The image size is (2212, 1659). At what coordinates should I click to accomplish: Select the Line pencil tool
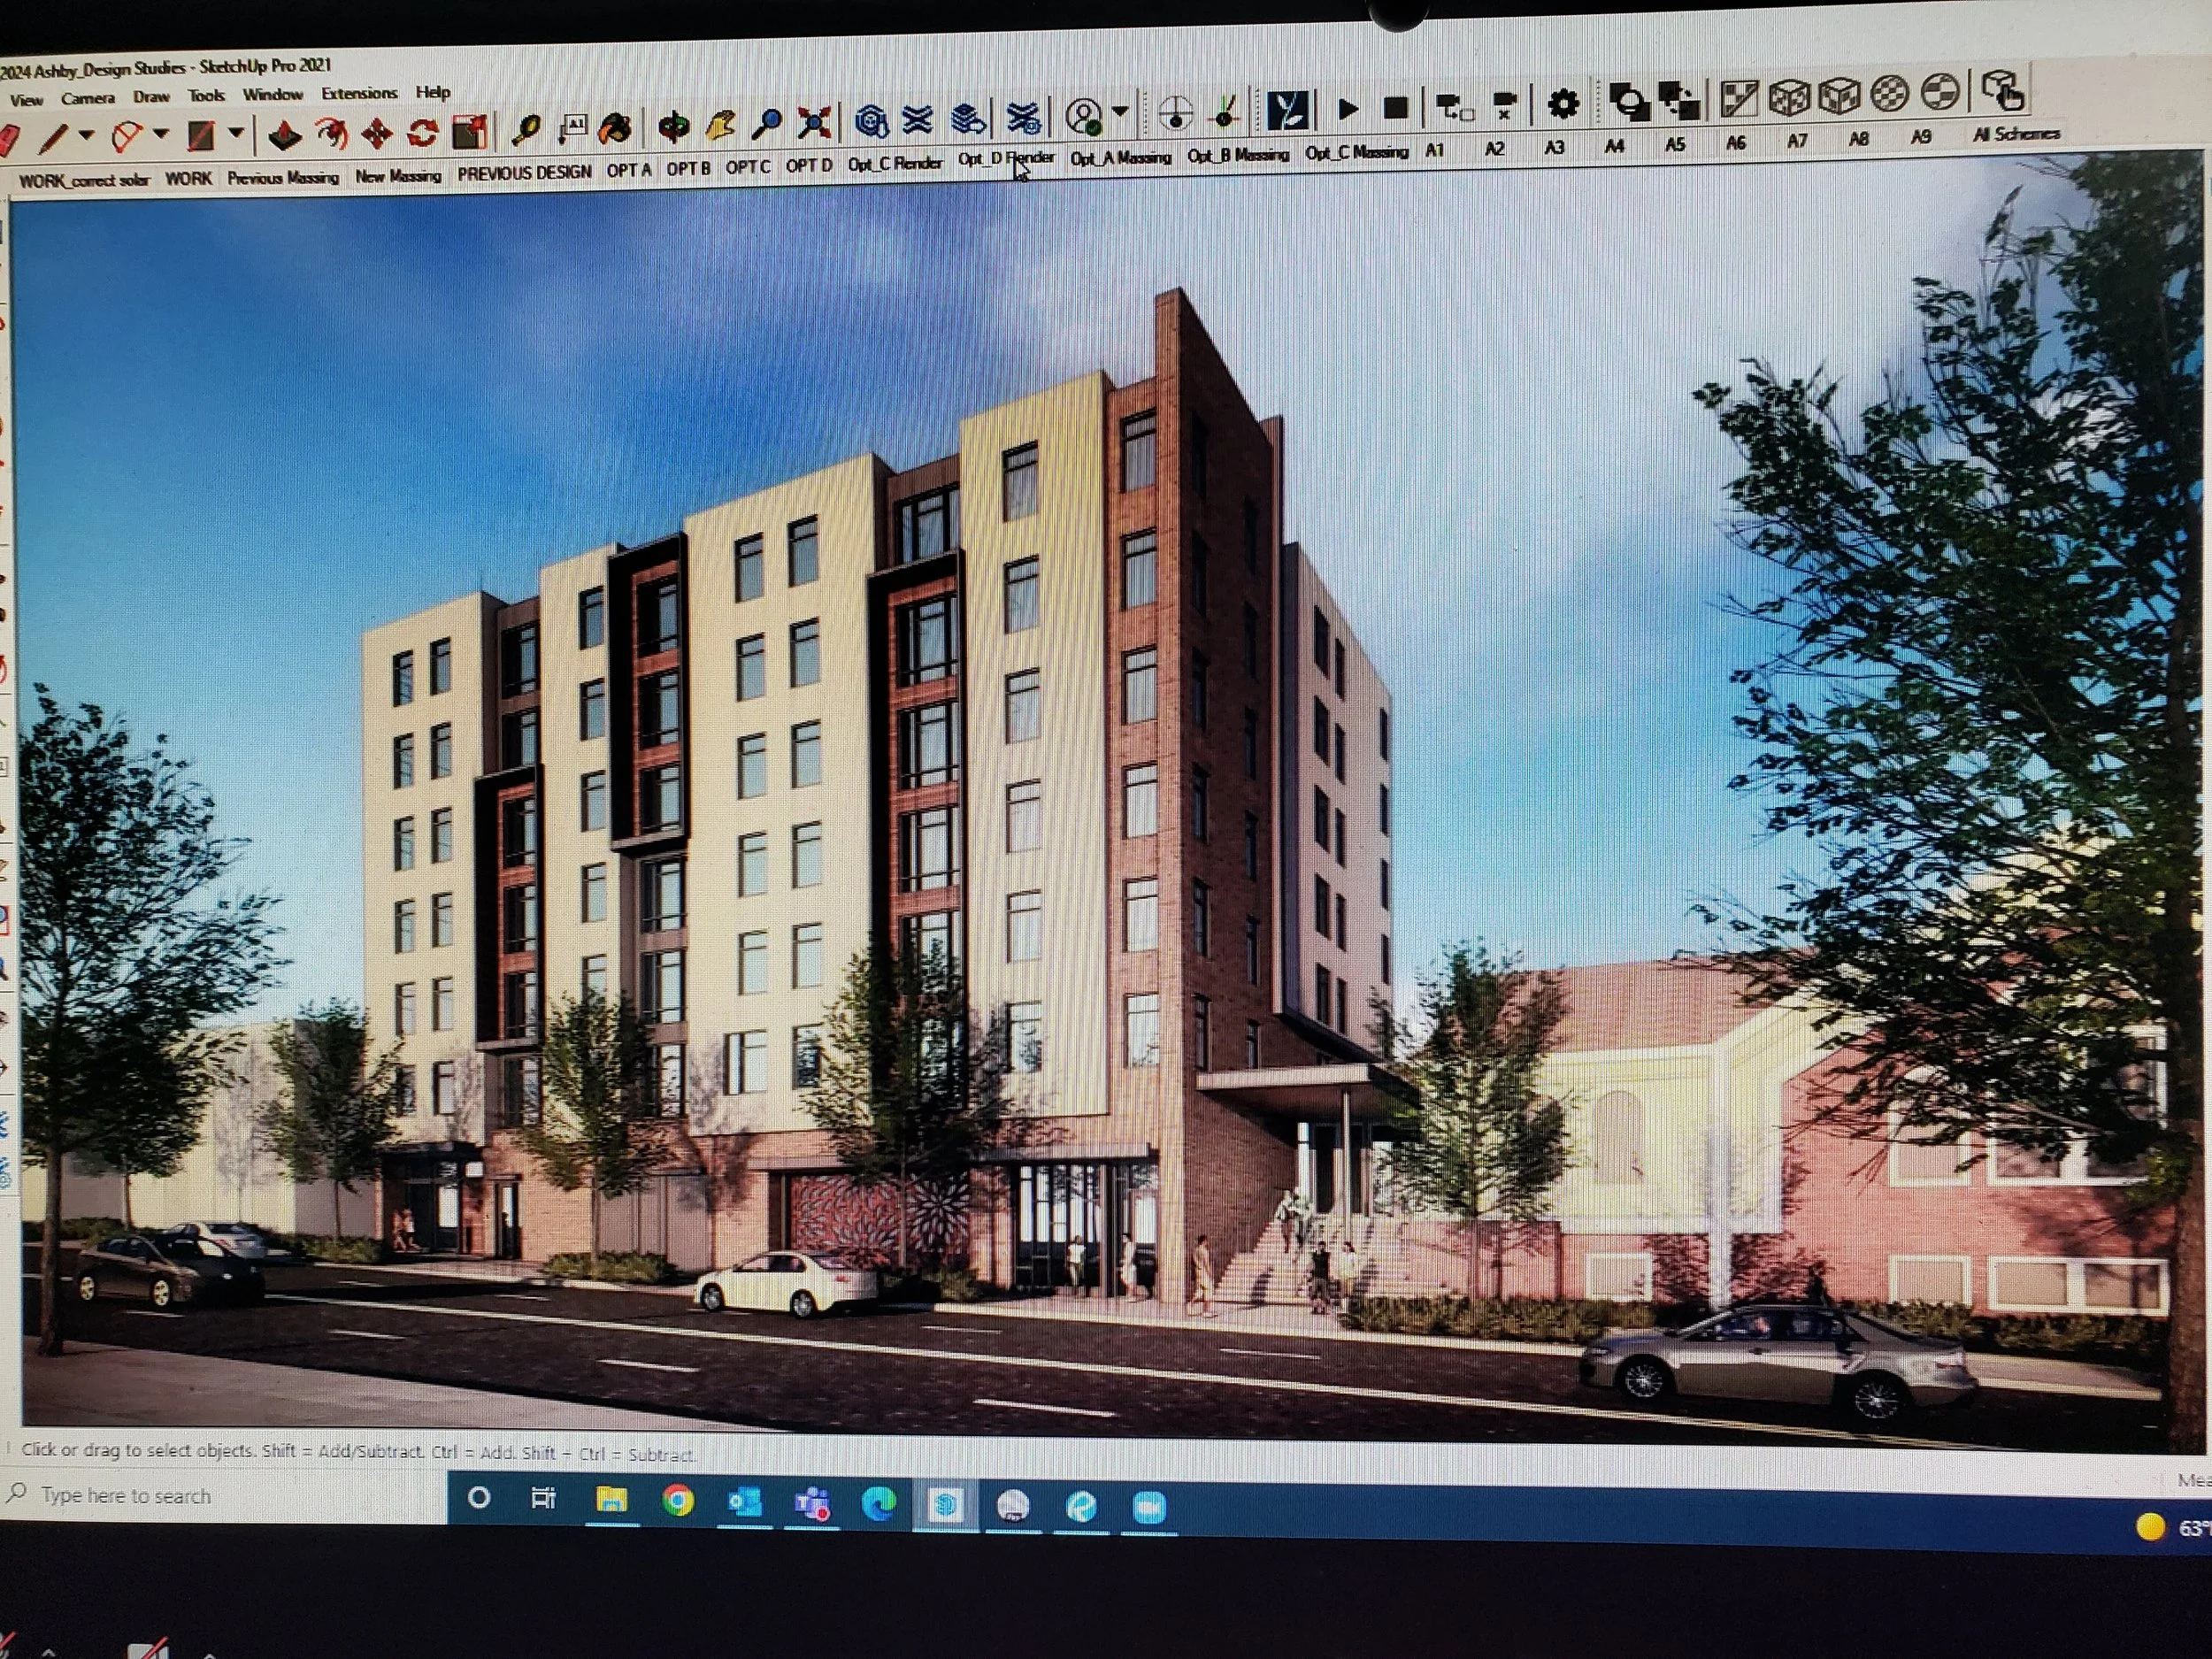53,137
